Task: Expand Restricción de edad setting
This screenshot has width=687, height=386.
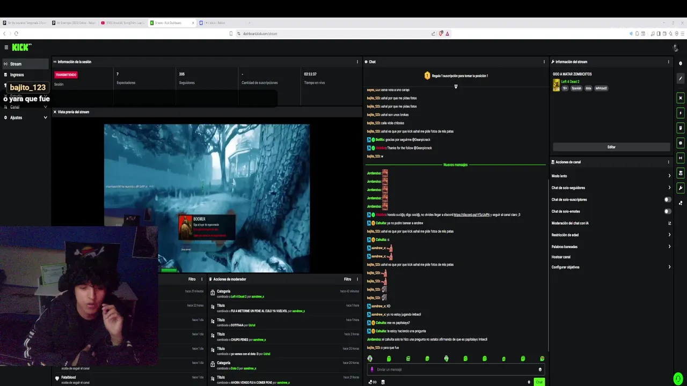Action: click(611, 235)
